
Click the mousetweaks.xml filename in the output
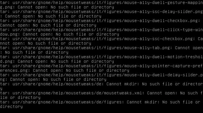click(x=123, y=93)
